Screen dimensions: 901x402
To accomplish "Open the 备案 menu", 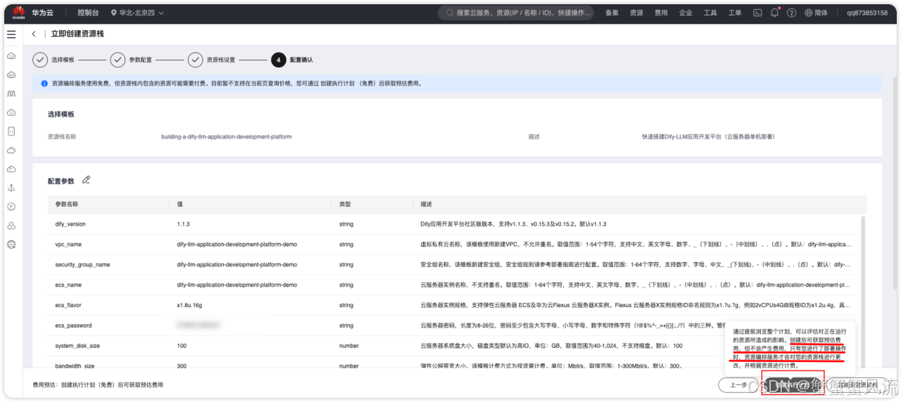I will (x=612, y=13).
